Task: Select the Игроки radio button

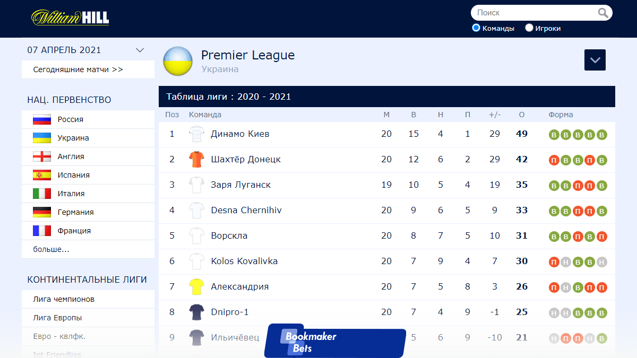Action: (529, 28)
